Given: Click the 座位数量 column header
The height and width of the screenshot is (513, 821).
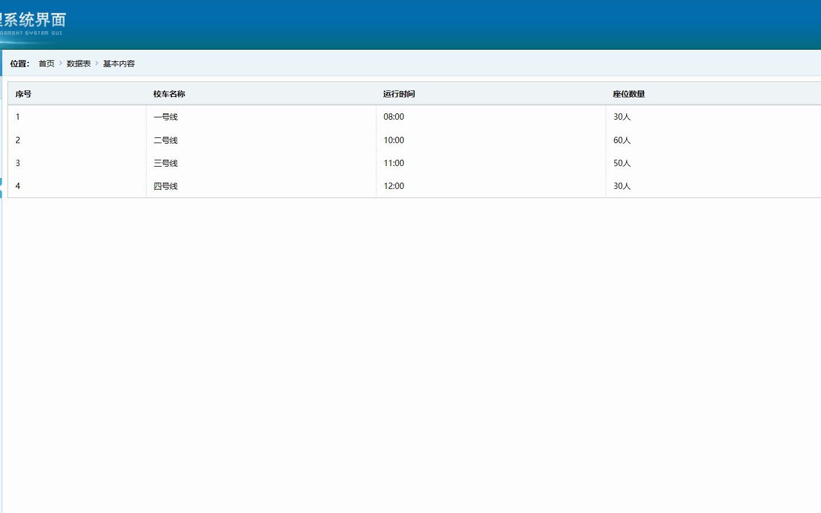Looking at the screenshot, I should 629,94.
